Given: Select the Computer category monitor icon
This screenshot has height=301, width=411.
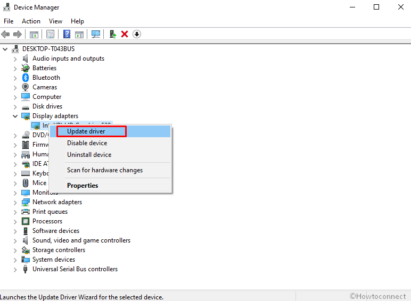Looking at the screenshot, I should 26,97.
